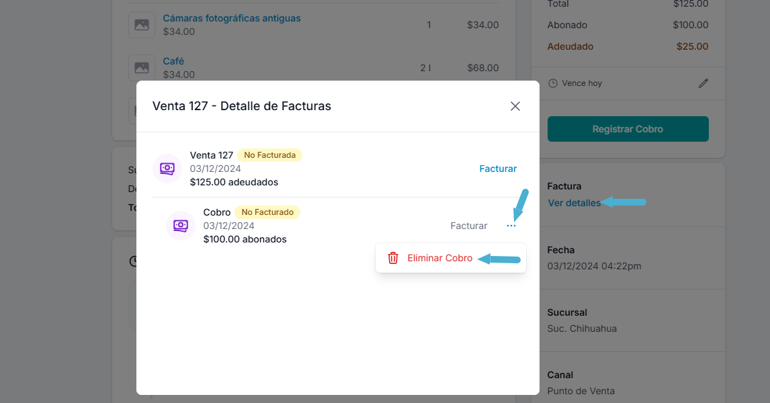Screen dimensions: 770x403
Task: Click the No Facturada badge on Venta 127
Action: tap(269, 155)
